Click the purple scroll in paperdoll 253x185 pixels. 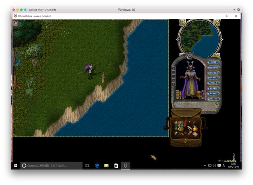click(203, 94)
